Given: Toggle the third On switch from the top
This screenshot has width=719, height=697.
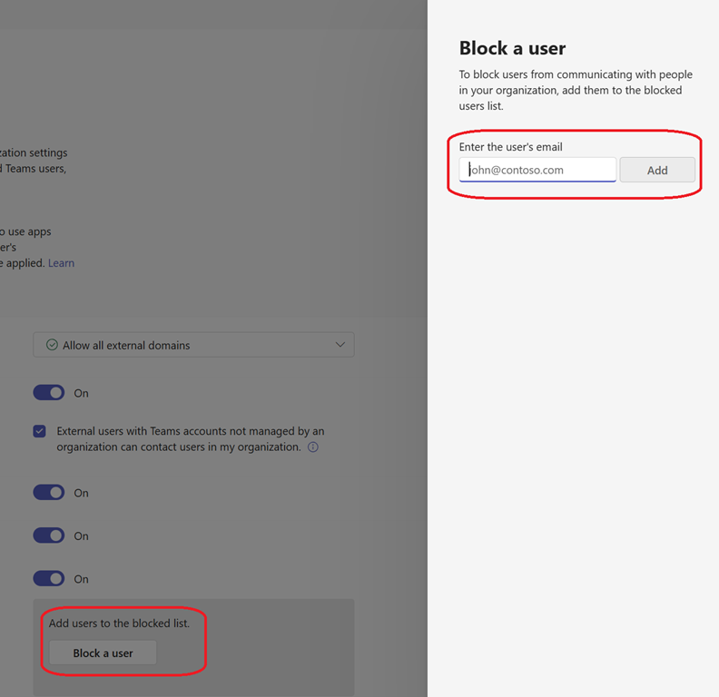Looking at the screenshot, I should (x=49, y=535).
